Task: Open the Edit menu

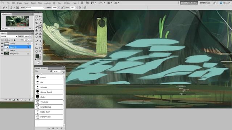Action: click(x=13, y=3)
